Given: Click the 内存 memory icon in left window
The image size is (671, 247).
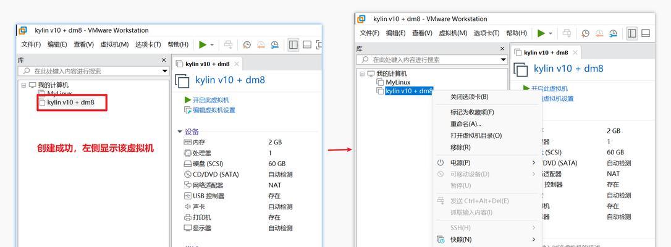Looking at the screenshot, I should (187, 142).
